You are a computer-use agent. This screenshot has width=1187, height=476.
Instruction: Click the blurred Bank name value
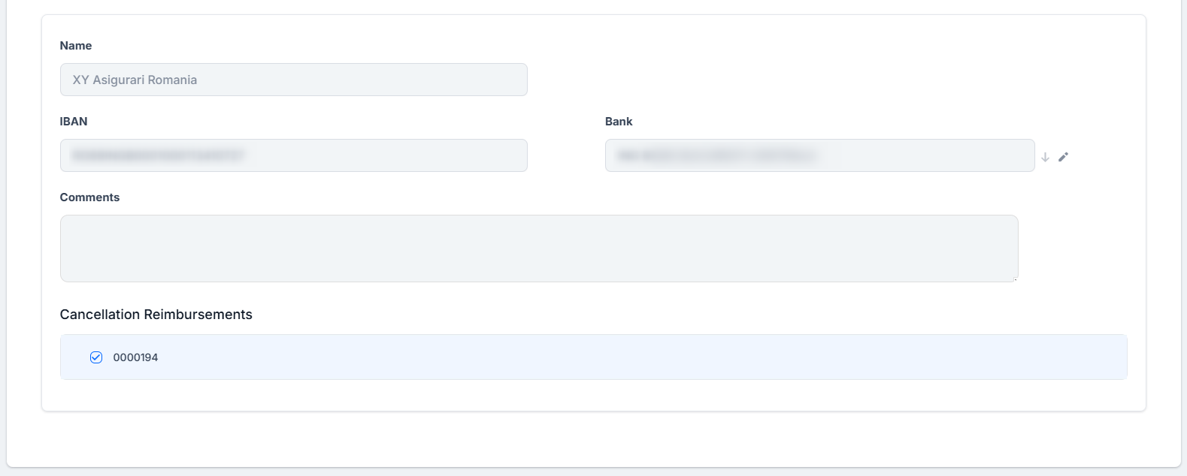(716, 155)
